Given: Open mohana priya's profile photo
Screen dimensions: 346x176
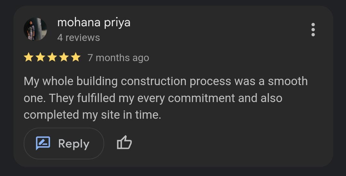Looking at the screenshot, I should [x=35, y=29].
